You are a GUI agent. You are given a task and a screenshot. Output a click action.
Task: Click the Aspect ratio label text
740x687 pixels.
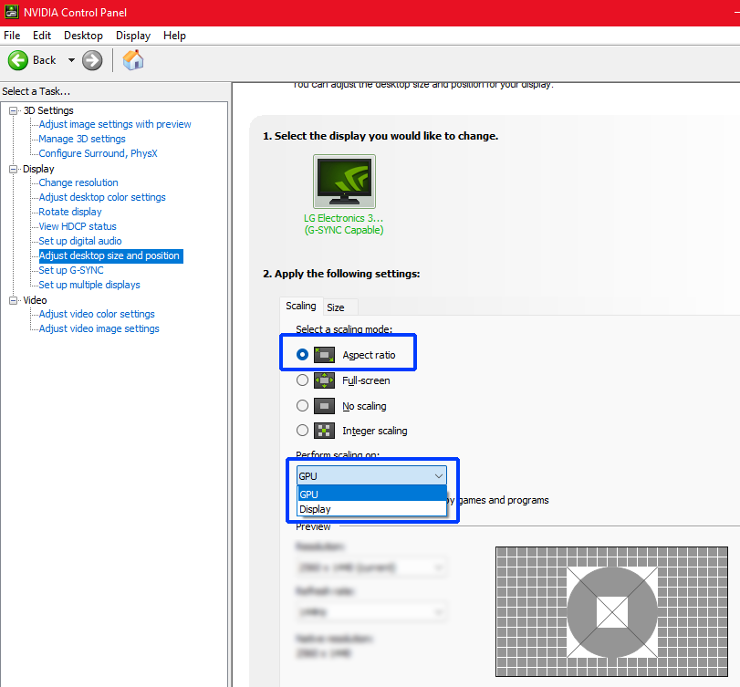click(x=369, y=355)
